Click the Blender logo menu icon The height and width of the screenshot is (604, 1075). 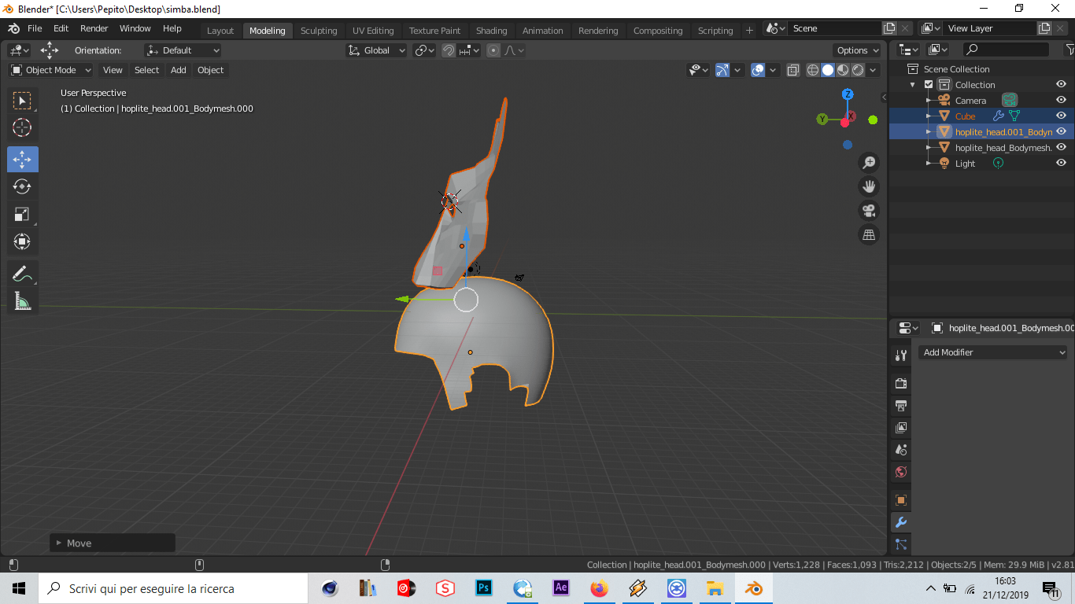(x=13, y=28)
